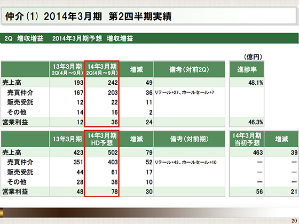Click 売上高 value 193 in 2Q table
The height and width of the screenshot is (224, 299).
point(79,83)
